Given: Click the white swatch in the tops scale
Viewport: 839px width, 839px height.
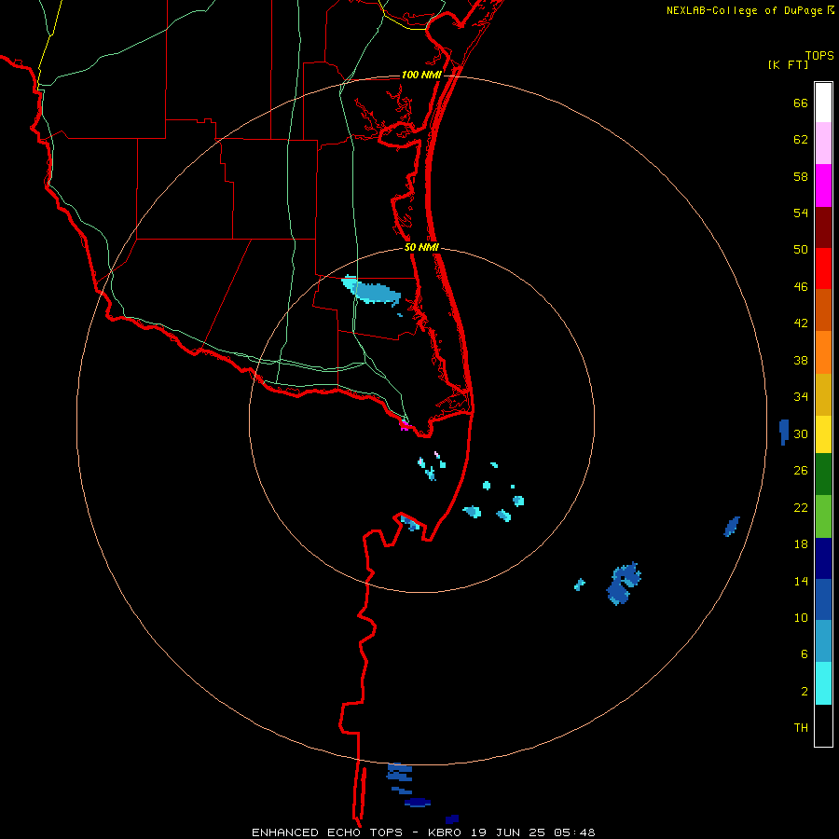Looking at the screenshot, I should (x=823, y=103).
